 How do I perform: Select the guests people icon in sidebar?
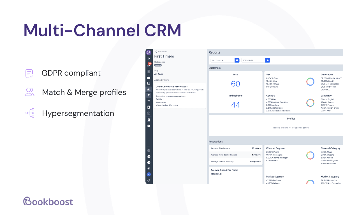click(x=149, y=89)
